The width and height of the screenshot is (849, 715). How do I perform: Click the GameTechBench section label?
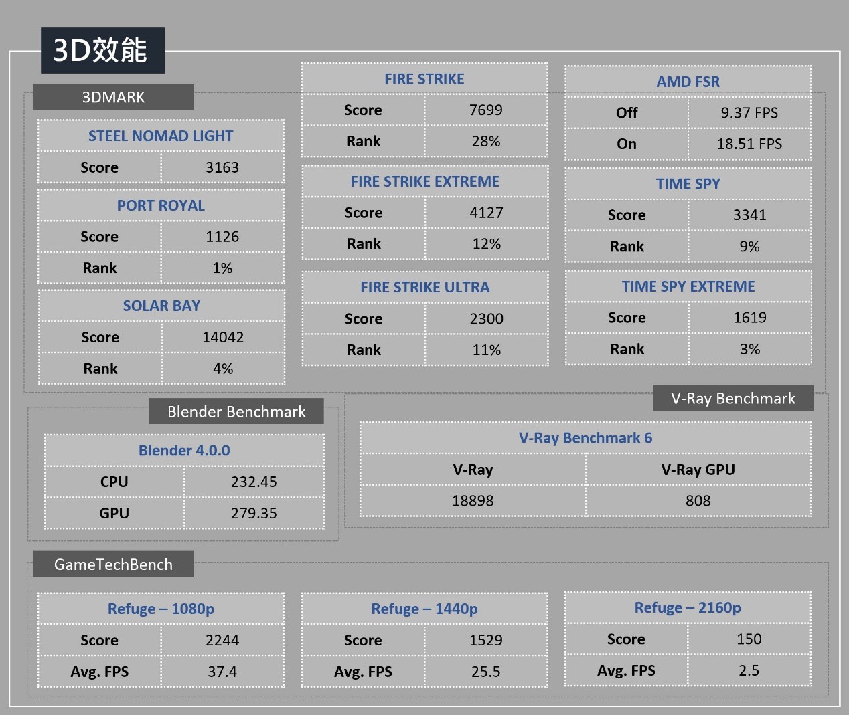[113, 564]
